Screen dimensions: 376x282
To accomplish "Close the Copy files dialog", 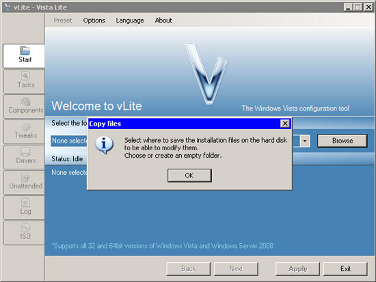I will click(x=285, y=124).
